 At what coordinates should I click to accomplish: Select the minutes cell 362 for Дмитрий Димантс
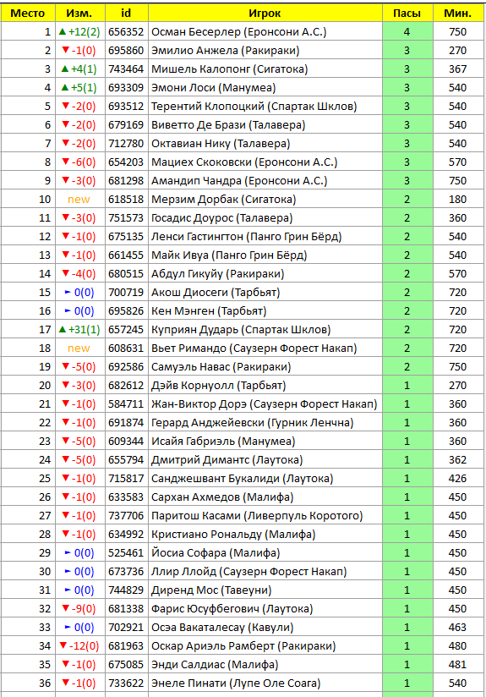coord(458,459)
